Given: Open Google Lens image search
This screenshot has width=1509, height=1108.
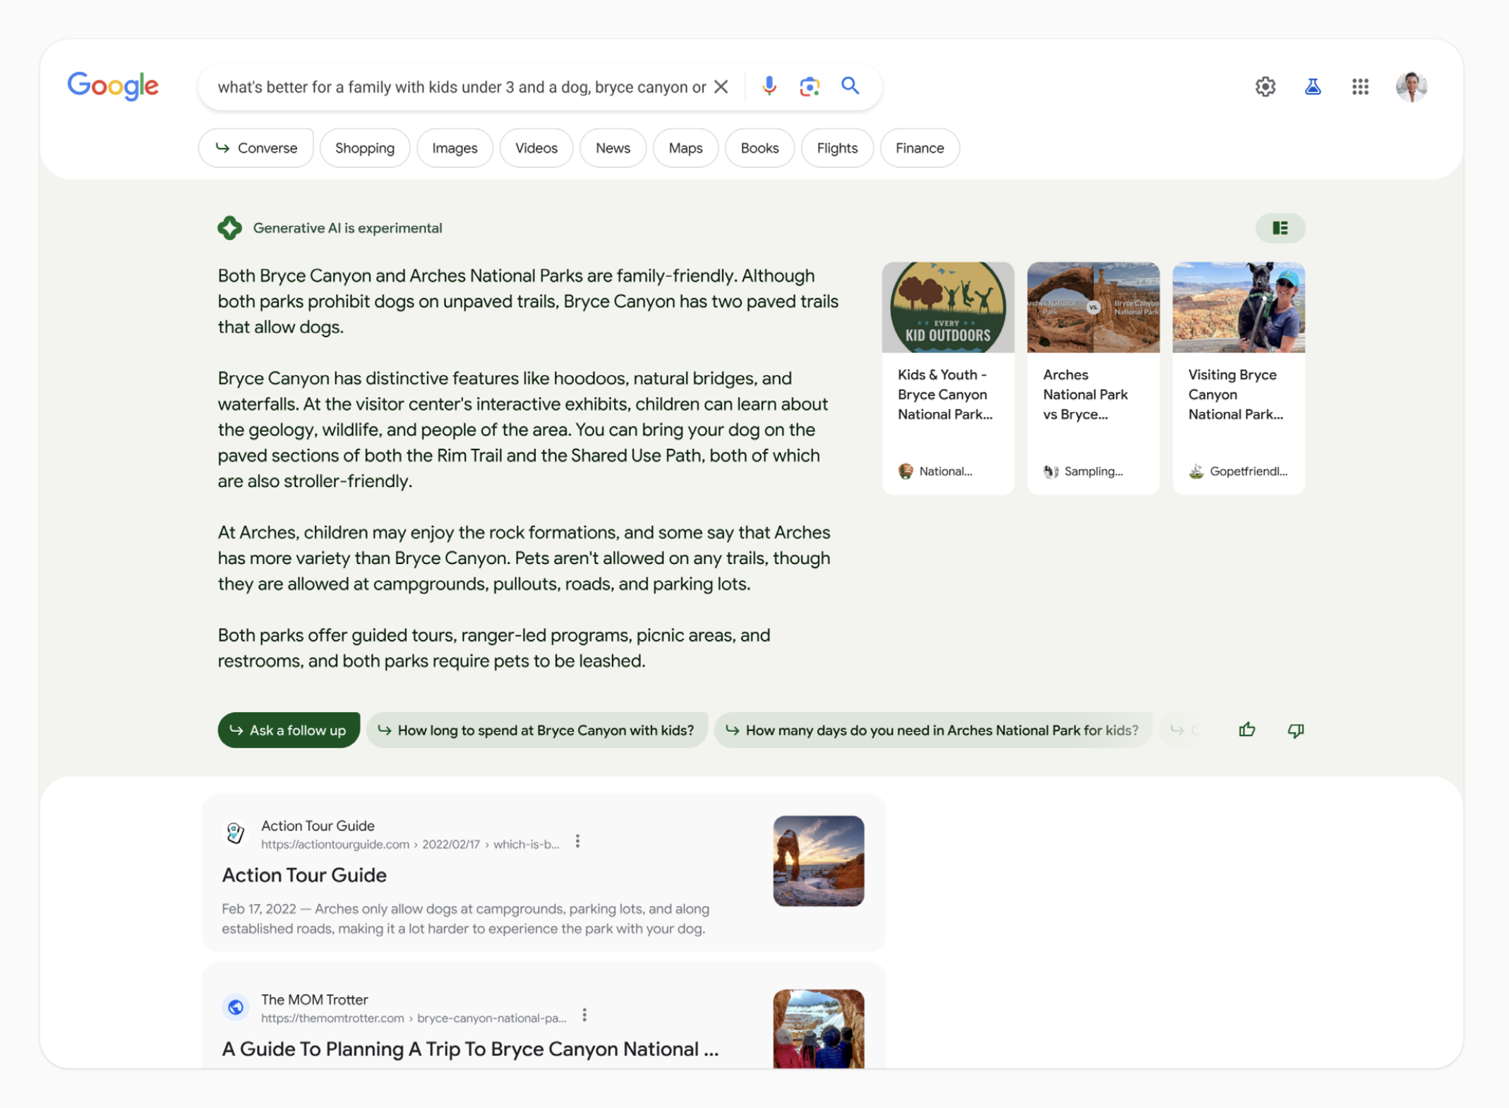Looking at the screenshot, I should tap(809, 86).
